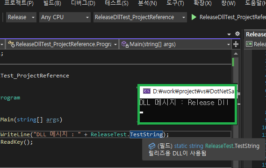Open the class navigation dropdown ReleaseDllTest_ProjectReference.Program
The width and height of the screenshot is (266, 168).
click(62, 44)
